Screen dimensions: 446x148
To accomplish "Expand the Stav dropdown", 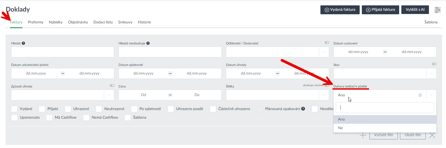I will [431, 73].
